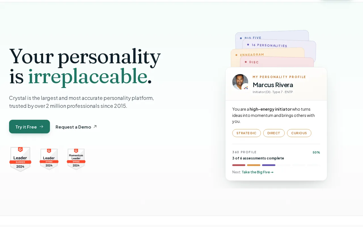The image size is (363, 227).
Task: Click the DIRECT trait tag
Action: (x=274, y=133)
